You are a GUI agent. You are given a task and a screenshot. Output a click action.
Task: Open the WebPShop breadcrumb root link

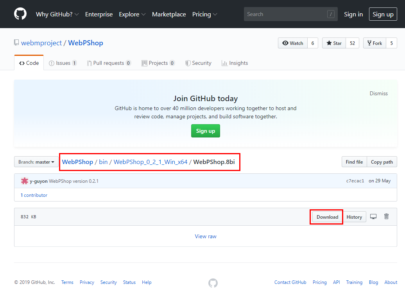point(77,162)
